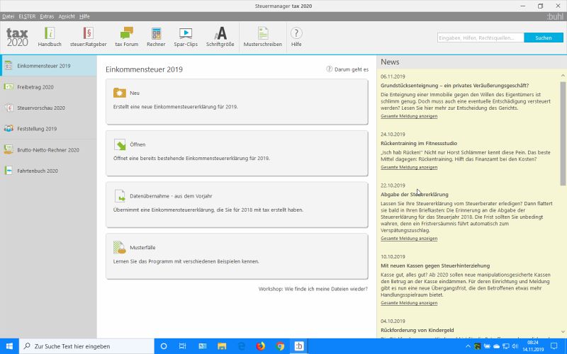Viewport: 567px width, 354px height.
Task: Open the tax Forum icon
Action: point(127,37)
